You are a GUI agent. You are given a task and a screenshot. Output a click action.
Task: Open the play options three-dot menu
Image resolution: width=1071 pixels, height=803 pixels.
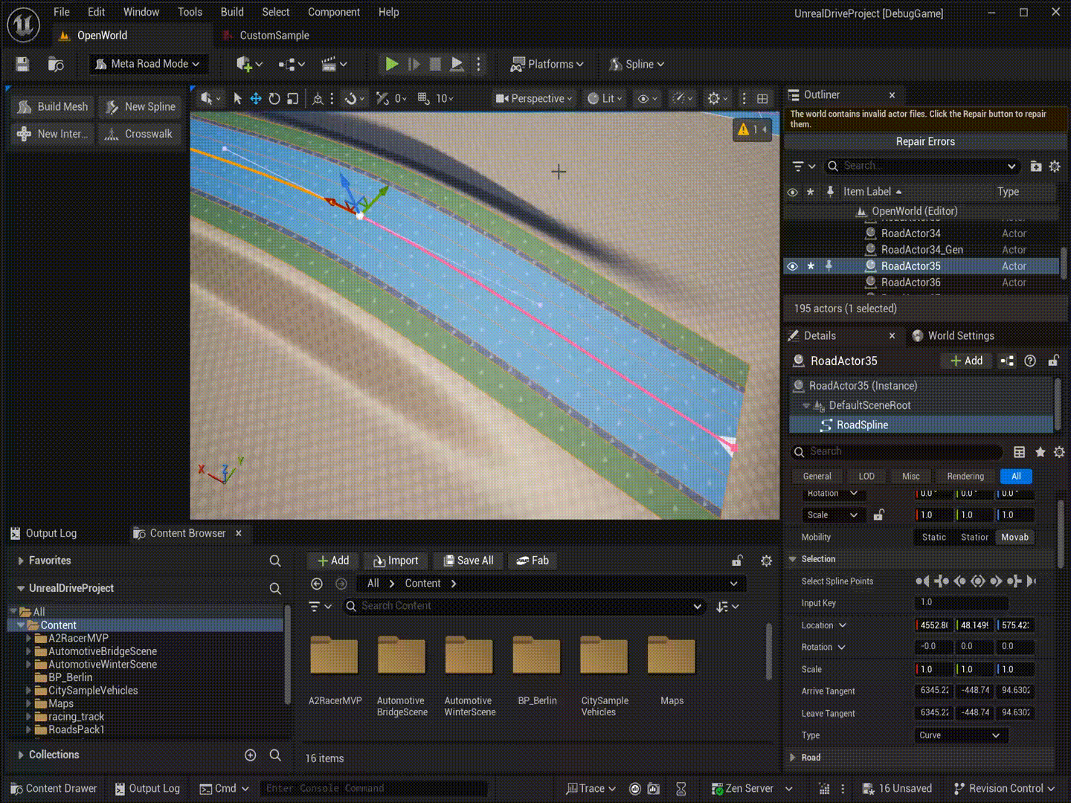[479, 65]
